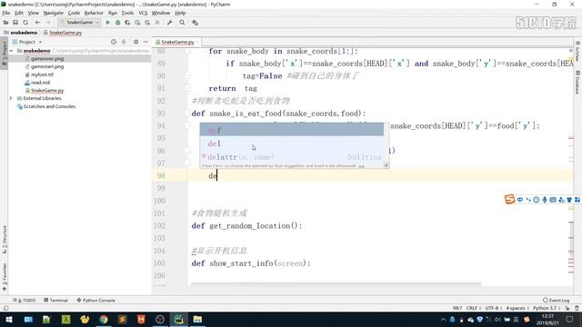
Task: Open Python 3.7 interpreter selector
Action: pos(547,308)
